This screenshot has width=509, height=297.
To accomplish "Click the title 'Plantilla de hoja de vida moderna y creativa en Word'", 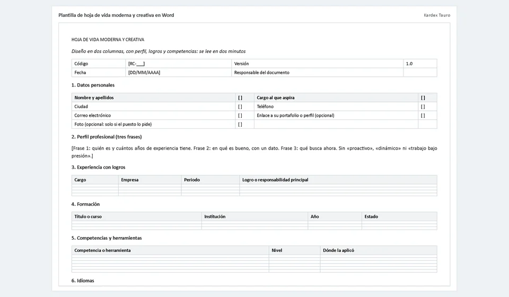I will click(116, 15).
